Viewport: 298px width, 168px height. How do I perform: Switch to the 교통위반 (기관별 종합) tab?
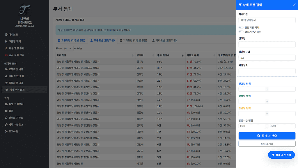coord(72,40)
